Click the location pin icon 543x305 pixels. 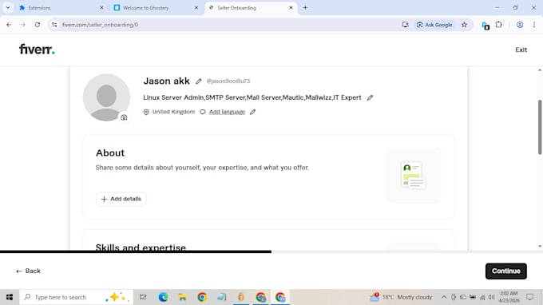click(x=146, y=112)
